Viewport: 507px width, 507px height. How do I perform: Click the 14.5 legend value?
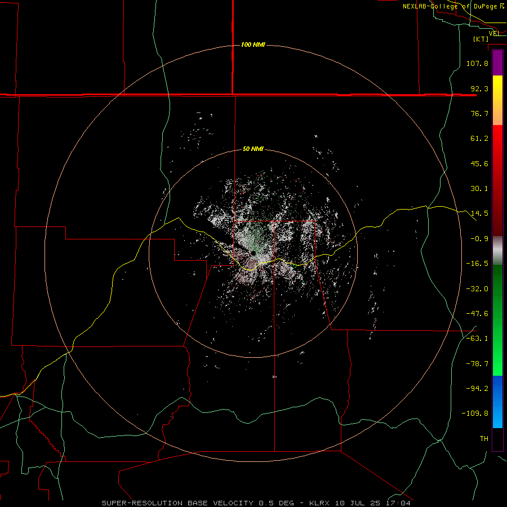pyautogui.click(x=479, y=214)
